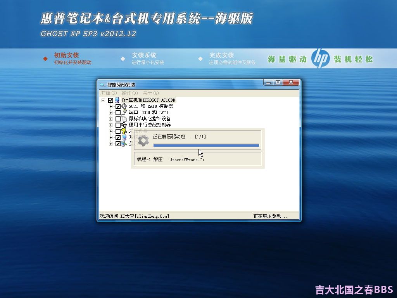Image resolution: width=397 pixels, height=298 pixels.
Task: Check the 端口 (COM 和 LPT) checkbox
Action: pyautogui.click(x=118, y=113)
